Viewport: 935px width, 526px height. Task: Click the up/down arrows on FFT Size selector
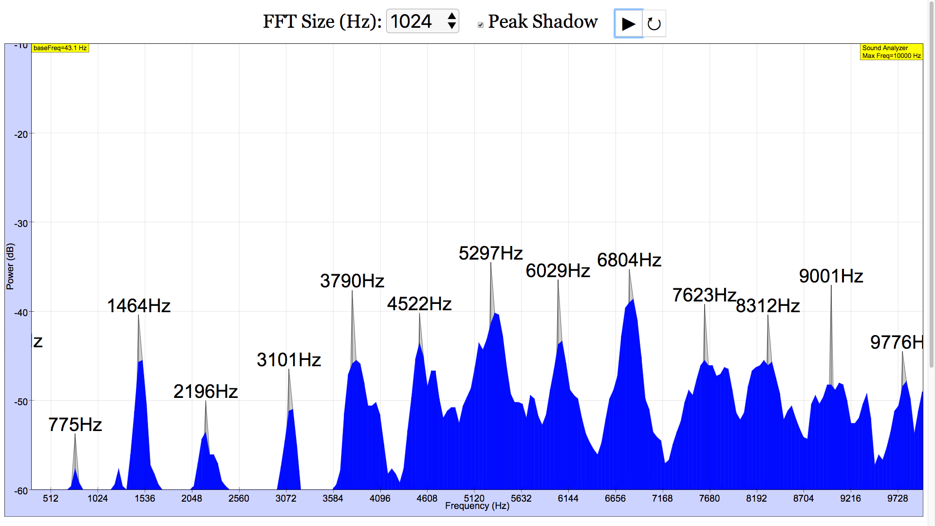452,21
